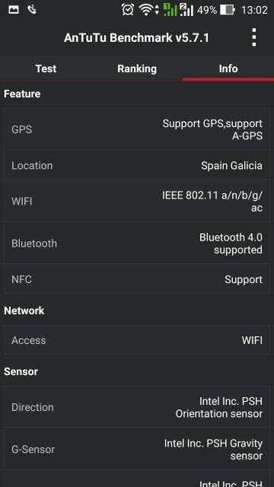Tap the Location Spain Galicia row
The height and width of the screenshot is (487, 274).
click(x=137, y=166)
